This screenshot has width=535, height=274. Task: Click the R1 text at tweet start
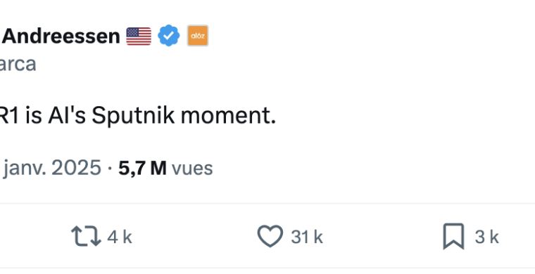pos(10,116)
